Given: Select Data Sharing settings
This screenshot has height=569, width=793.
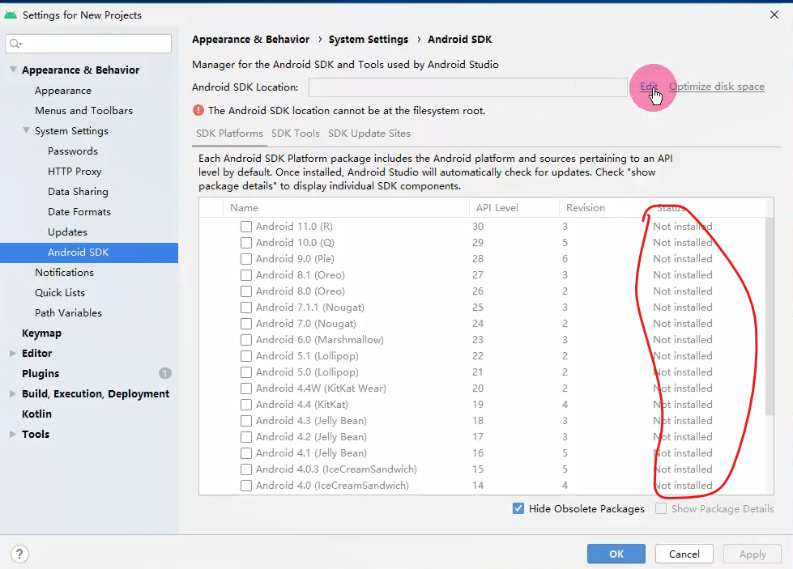Looking at the screenshot, I should click(78, 192).
